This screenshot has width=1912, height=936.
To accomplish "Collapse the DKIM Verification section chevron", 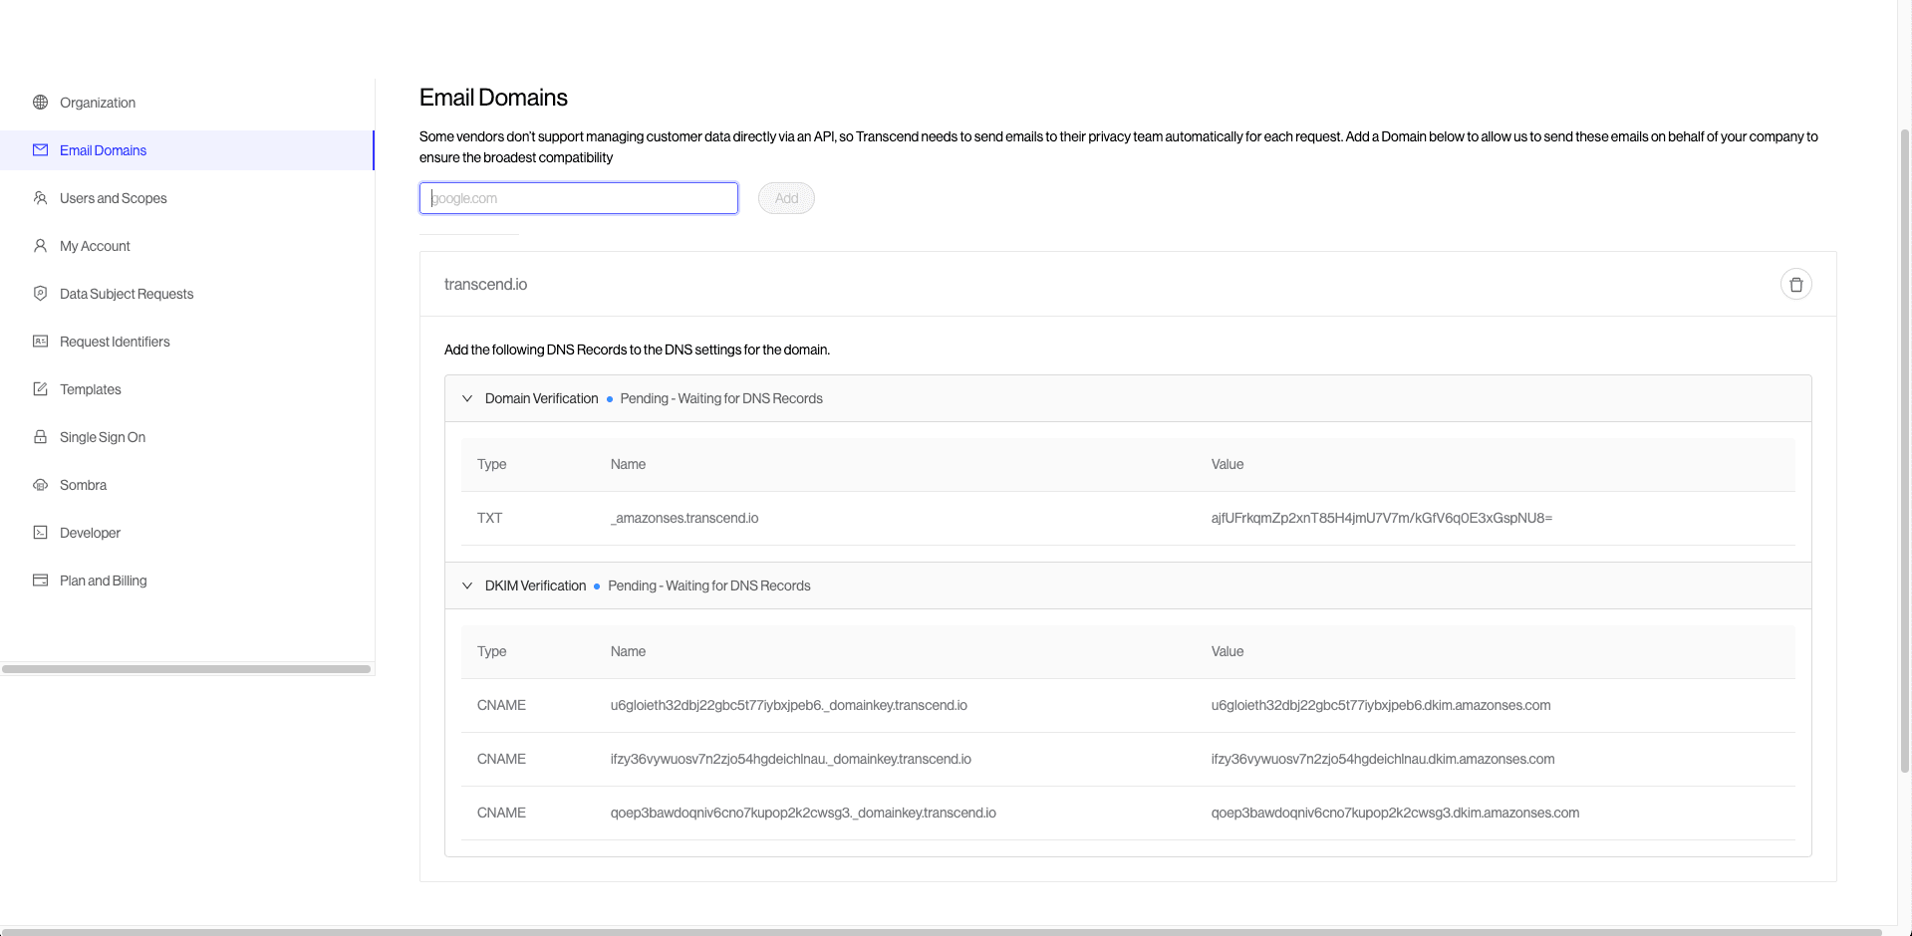I will (467, 585).
